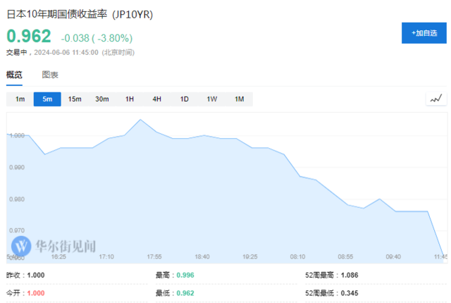Select the 1W timeframe
451x303 pixels.
(212, 99)
